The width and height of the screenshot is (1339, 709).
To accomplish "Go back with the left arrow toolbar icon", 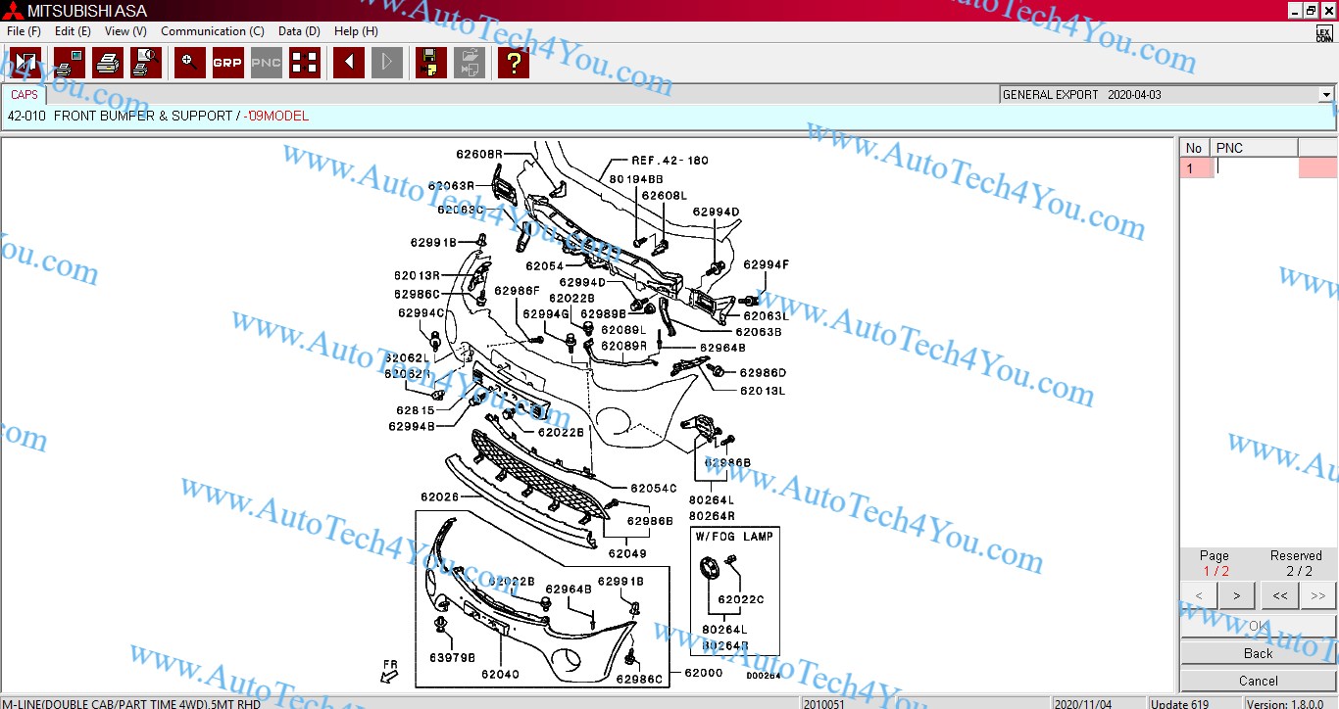I will (x=348, y=63).
